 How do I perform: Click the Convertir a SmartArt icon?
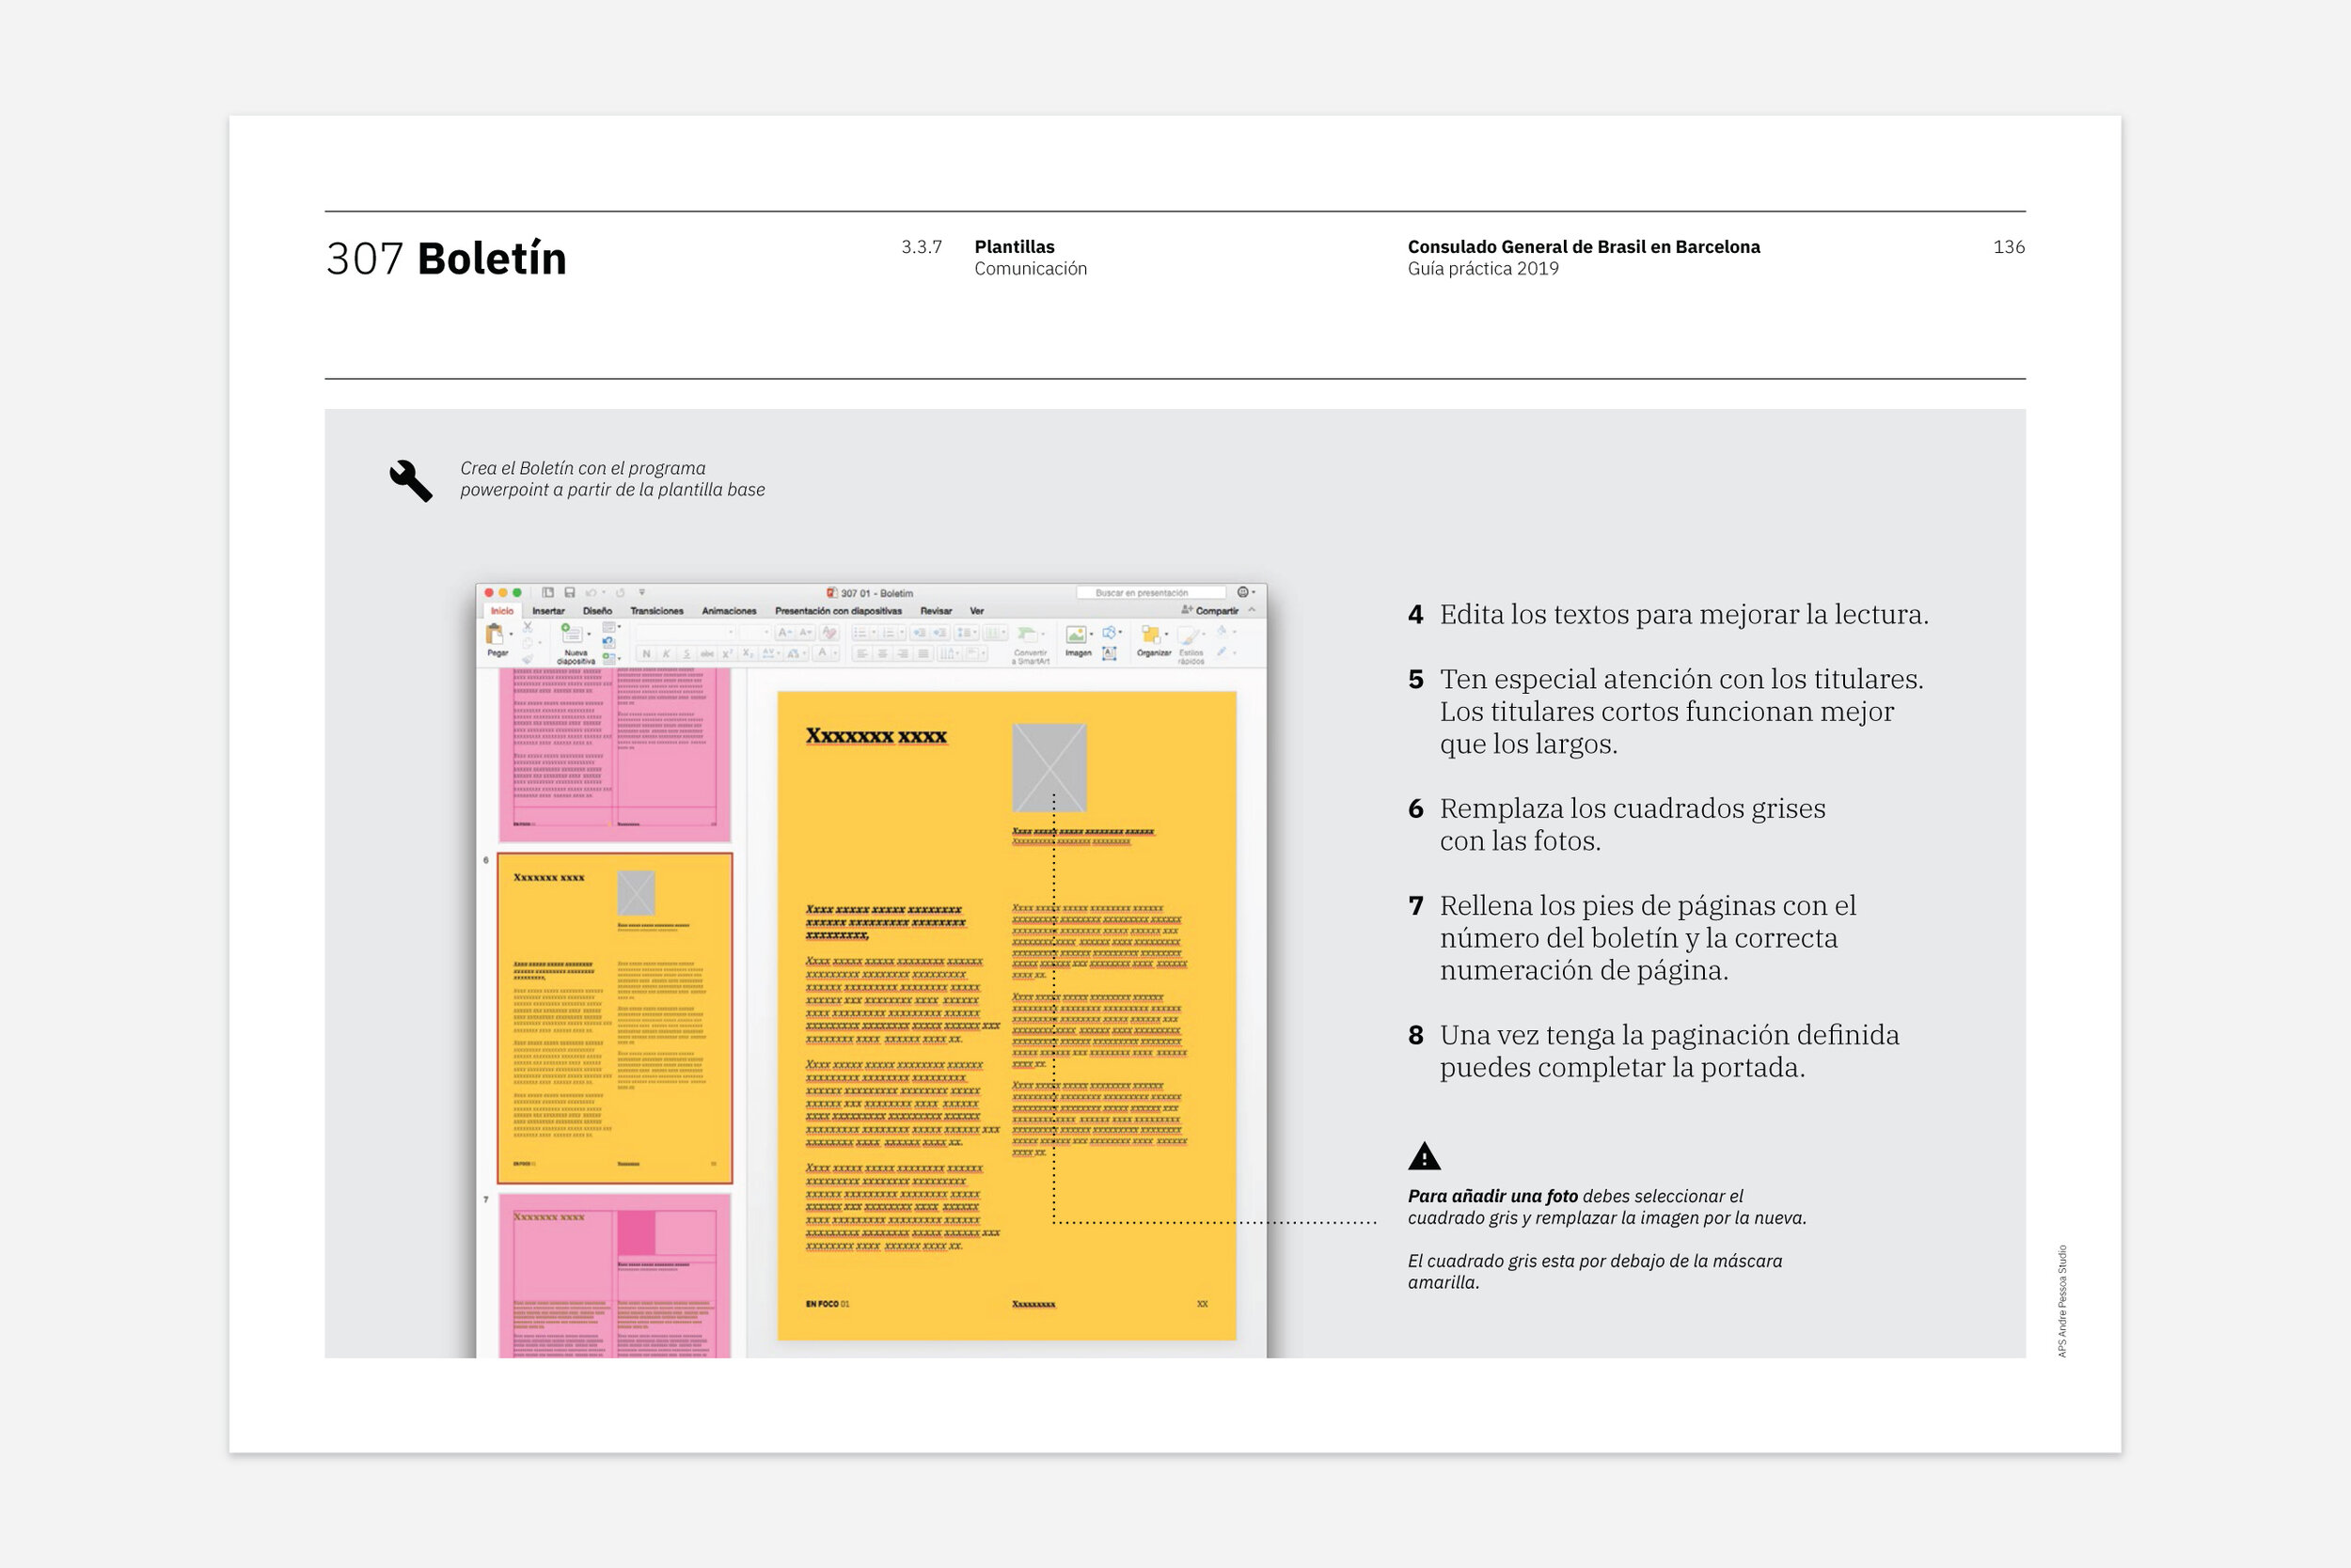(x=1028, y=634)
